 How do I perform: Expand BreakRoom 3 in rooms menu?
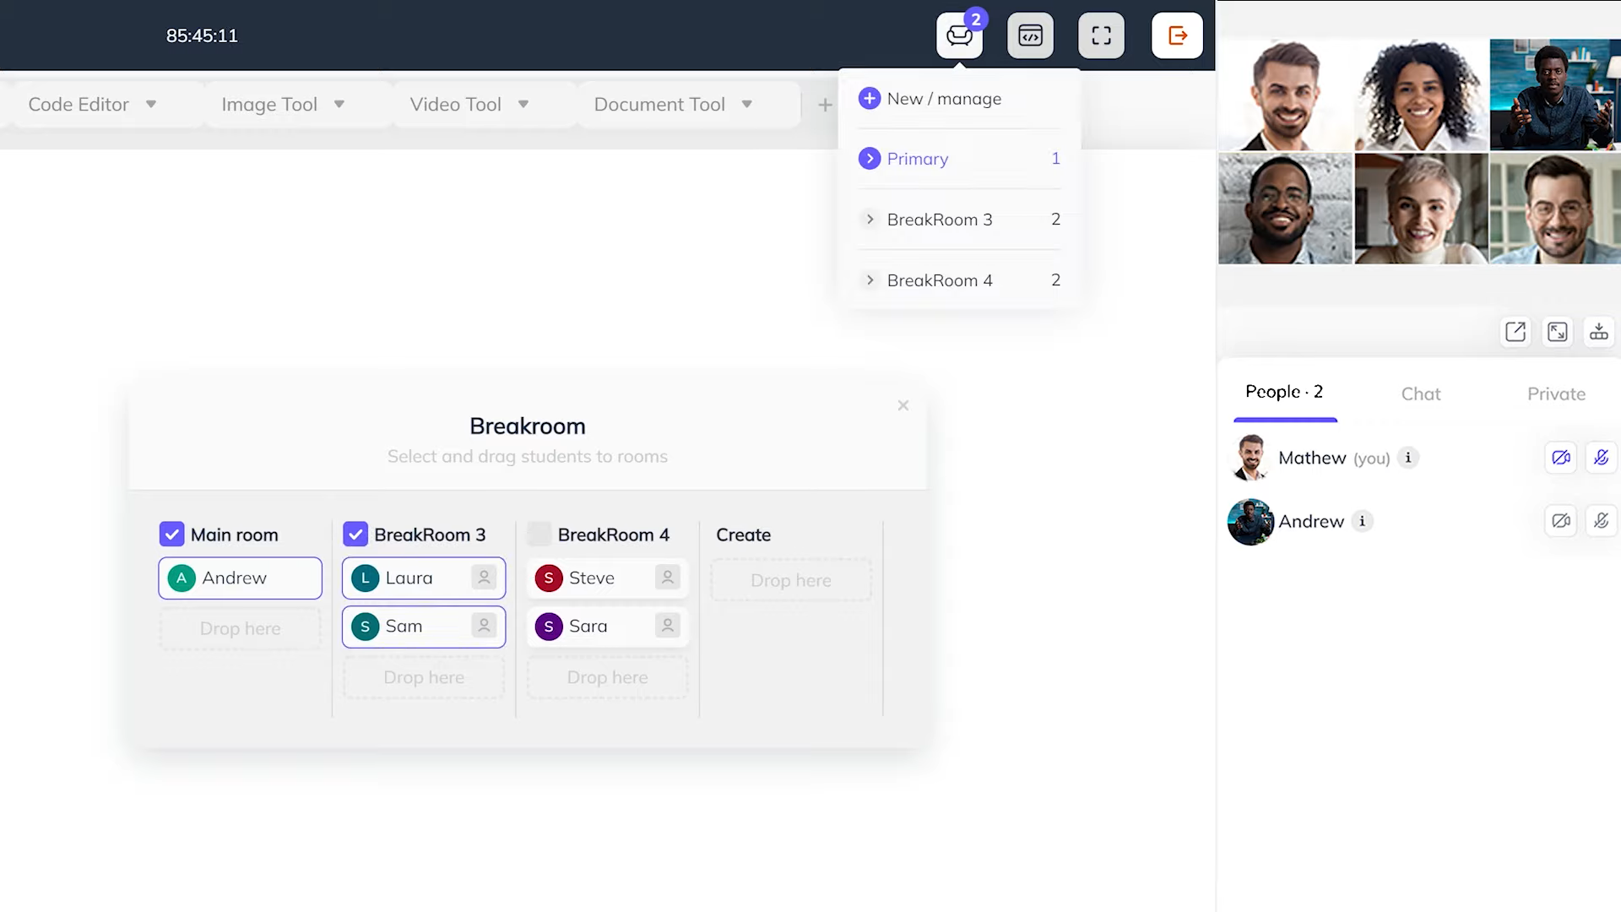870,220
